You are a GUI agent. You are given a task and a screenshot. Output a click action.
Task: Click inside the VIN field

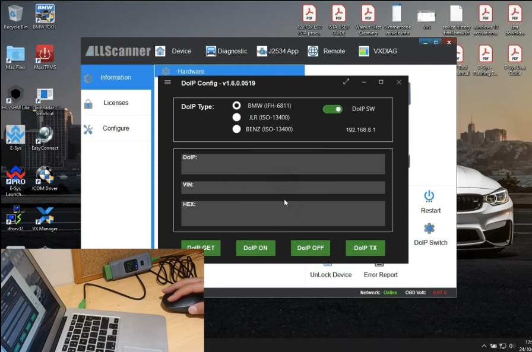click(283, 188)
